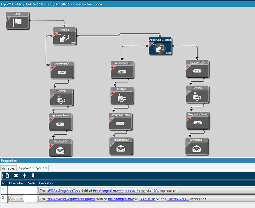Select the RejectedPO email node
255x208 pixels.
[x=197, y=146]
